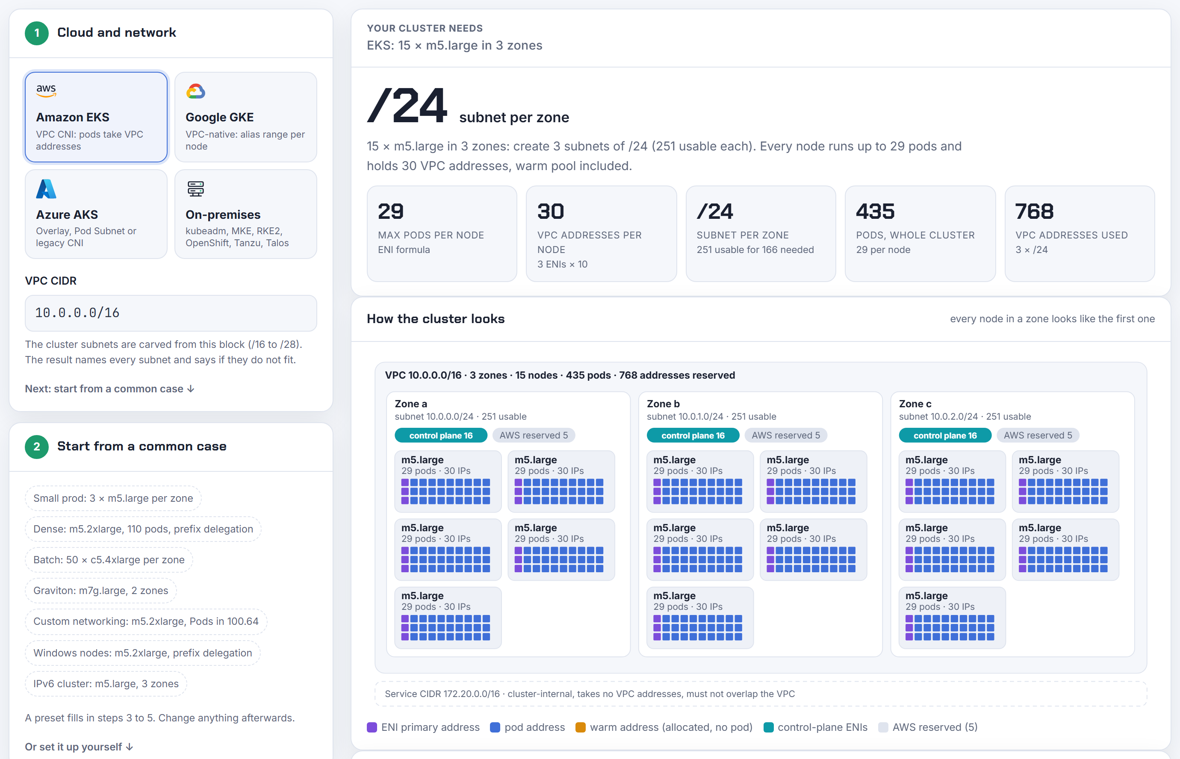The width and height of the screenshot is (1180, 759).
Task: Click the Azure logo icon
Action: pyautogui.click(x=46, y=189)
